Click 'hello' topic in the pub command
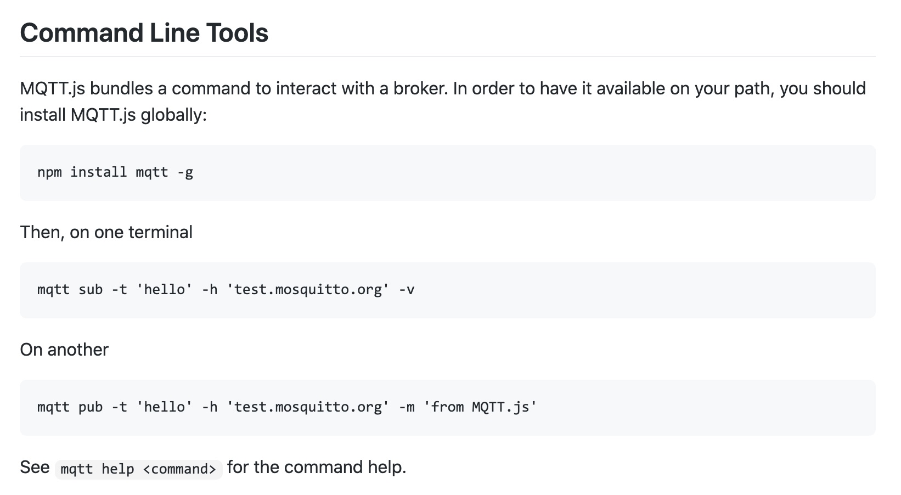 [x=164, y=407]
